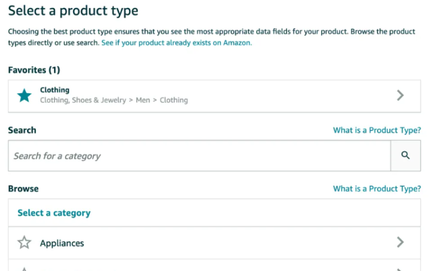Click the 'Search' section label
Screen dimensions: 433x271
coord(22,130)
